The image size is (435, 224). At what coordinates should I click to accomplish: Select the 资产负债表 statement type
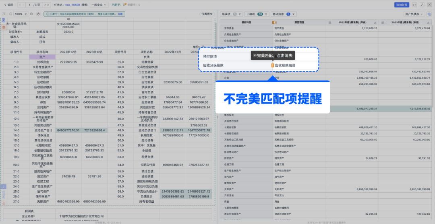[x=414, y=14]
